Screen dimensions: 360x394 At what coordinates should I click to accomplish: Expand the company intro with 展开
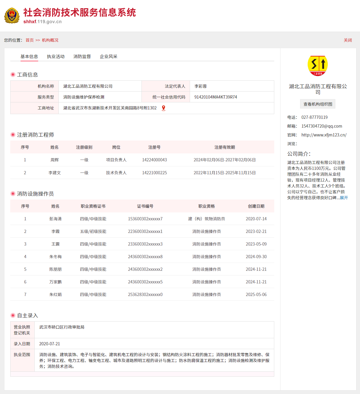point(344,198)
